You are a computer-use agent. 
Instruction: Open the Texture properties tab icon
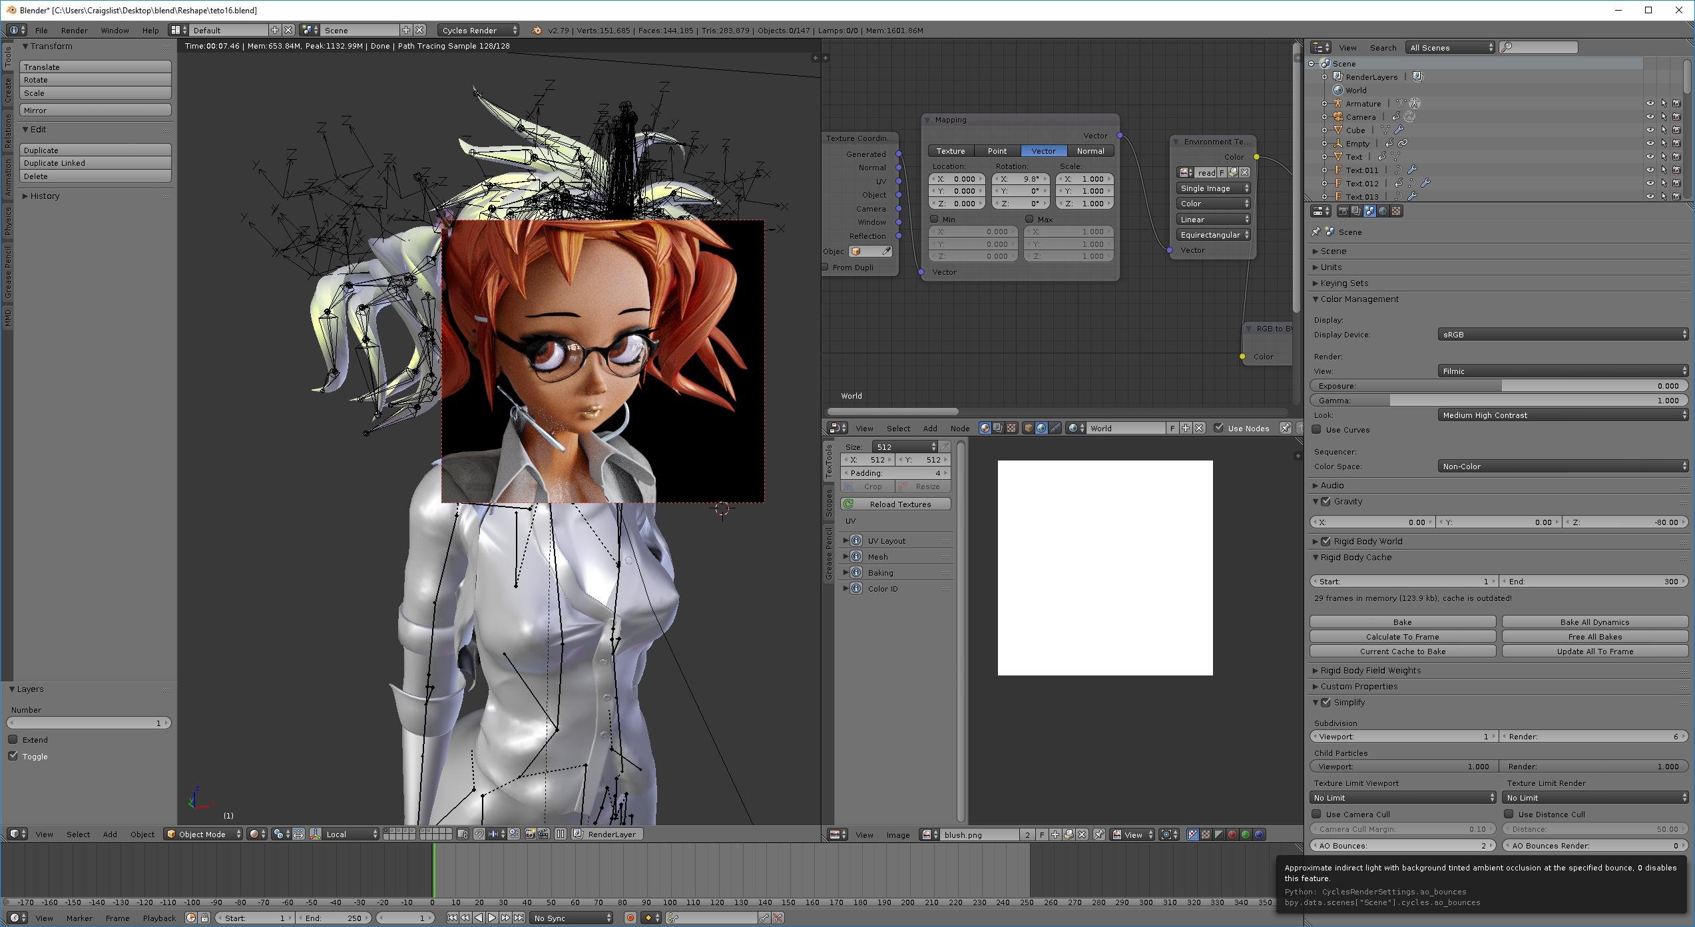(1396, 211)
